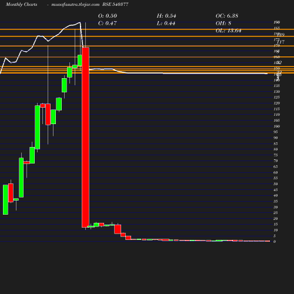The image size is (294, 294).
Task: Click the 'OC: 6.38' reading
Action: point(227,16)
